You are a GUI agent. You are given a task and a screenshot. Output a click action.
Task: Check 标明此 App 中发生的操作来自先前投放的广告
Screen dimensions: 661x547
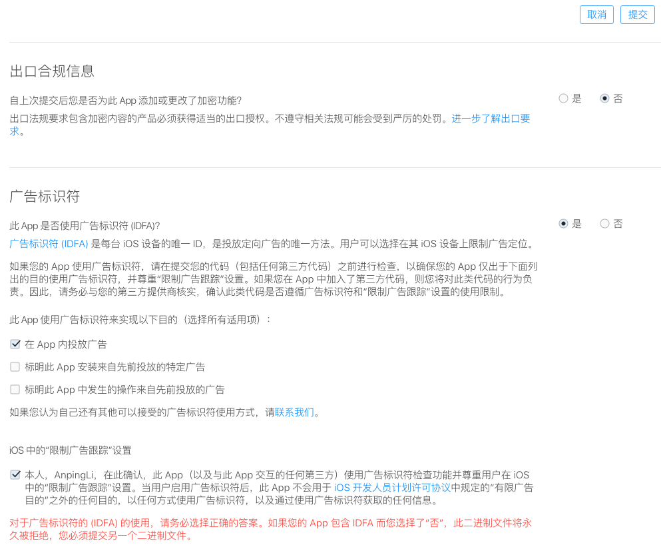15,390
